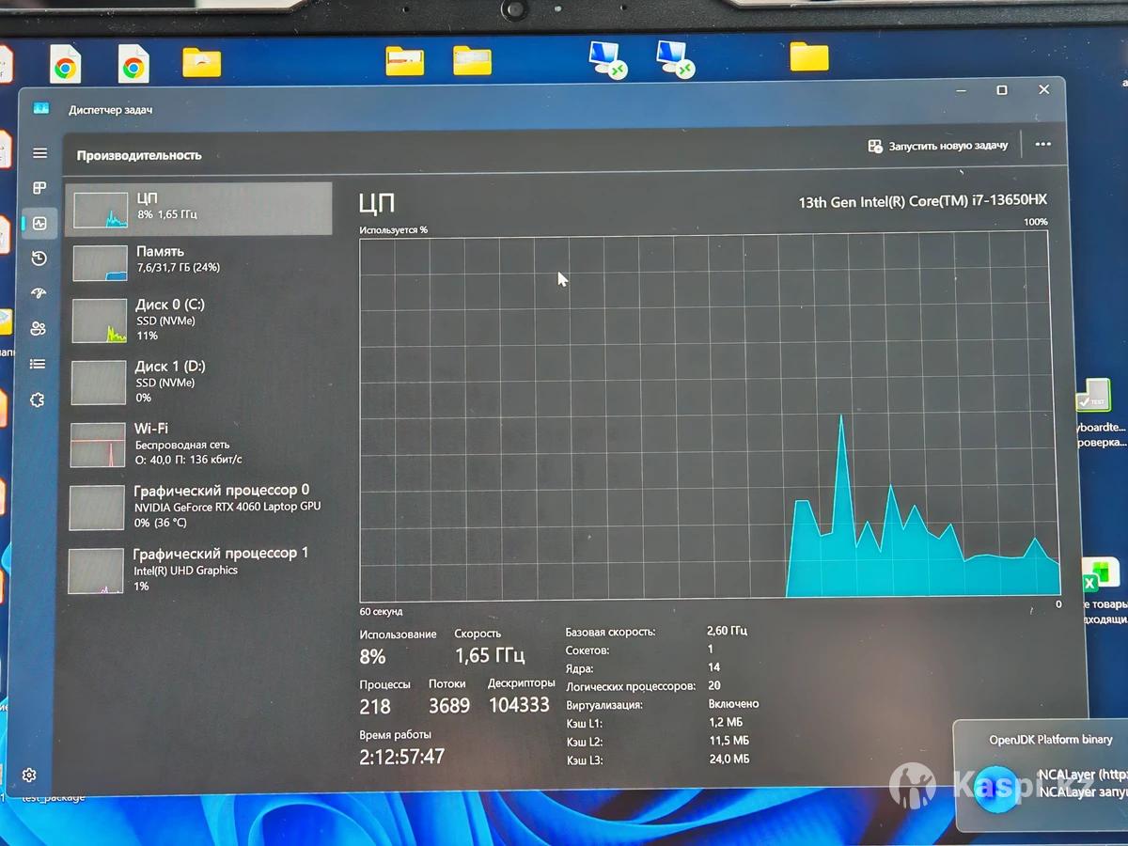The height and width of the screenshot is (846, 1128).
Task: Select Диск 0 (C:) in the list
Action: pos(198,320)
